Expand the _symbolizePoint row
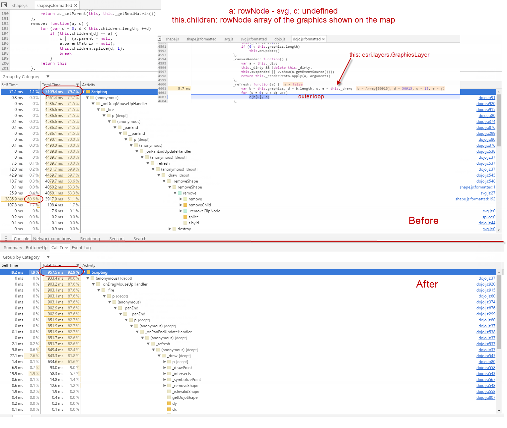The height and width of the screenshot is (428, 507). [165, 380]
